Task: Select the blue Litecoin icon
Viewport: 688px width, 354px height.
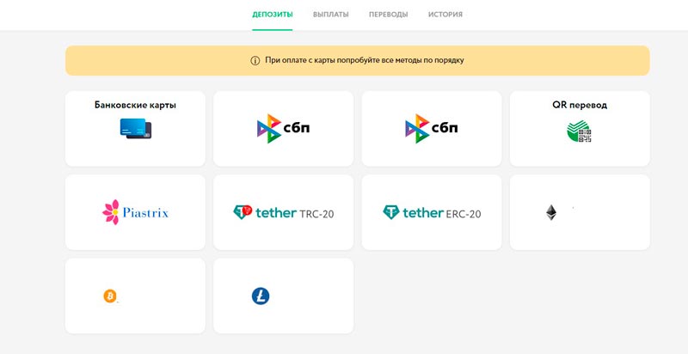Action: click(x=261, y=296)
